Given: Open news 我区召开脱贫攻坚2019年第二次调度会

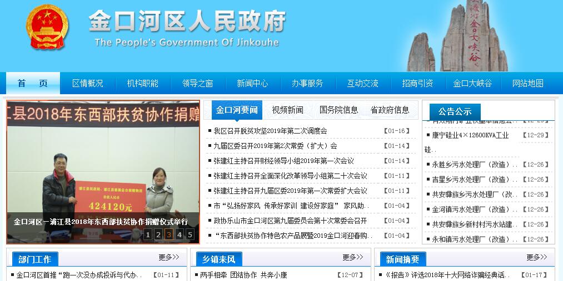Looking at the screenshot, I should click(x=270, y=131).
